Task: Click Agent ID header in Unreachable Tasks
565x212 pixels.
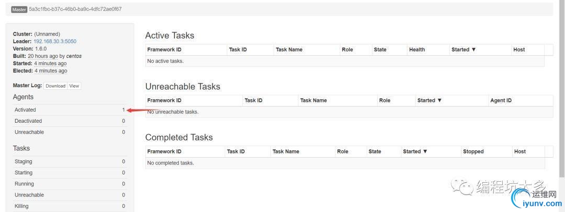Action: (x=501, y=100)
